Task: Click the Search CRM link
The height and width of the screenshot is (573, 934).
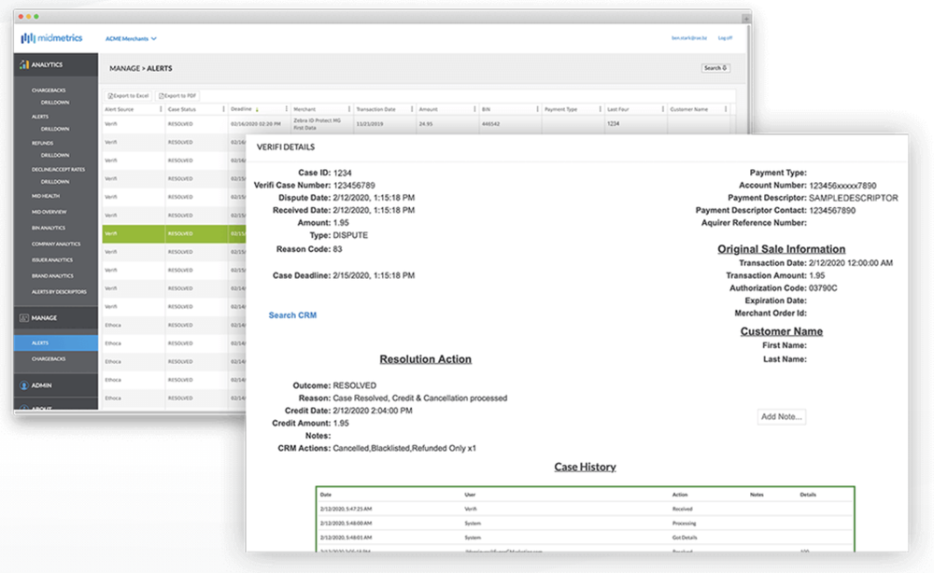Action: 292,315
